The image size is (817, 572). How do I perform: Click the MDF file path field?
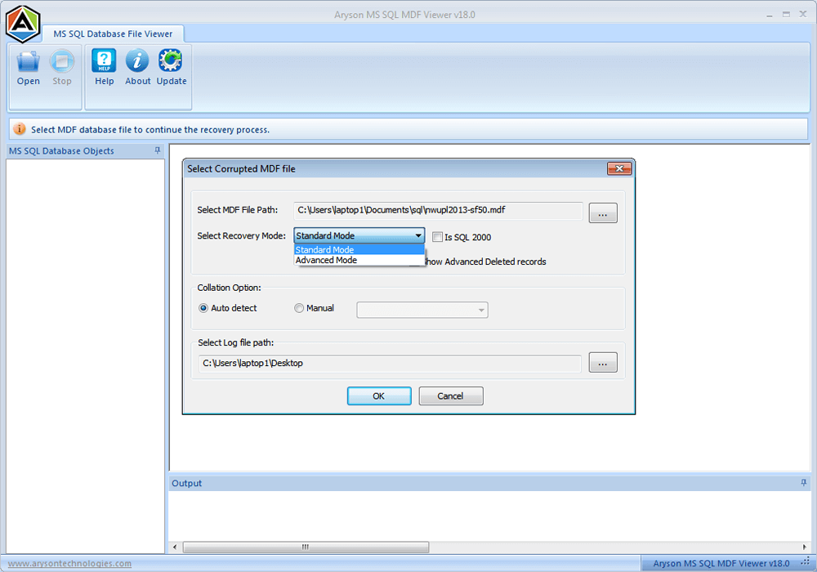point(438,211)
